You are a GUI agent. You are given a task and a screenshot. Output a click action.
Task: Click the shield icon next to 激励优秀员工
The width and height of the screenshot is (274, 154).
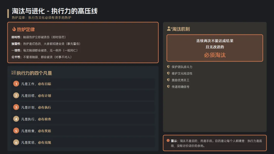(x=168, y=80)
